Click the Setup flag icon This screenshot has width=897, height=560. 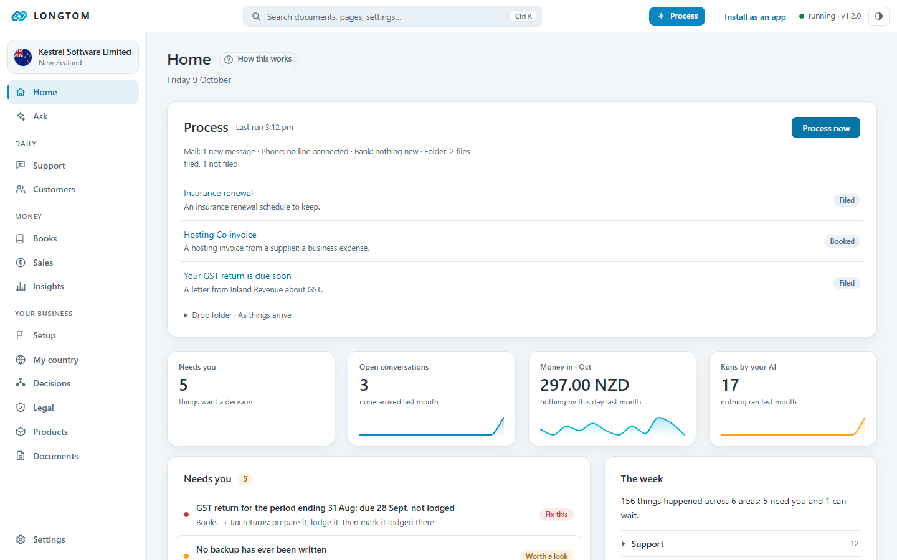(21, 335)
